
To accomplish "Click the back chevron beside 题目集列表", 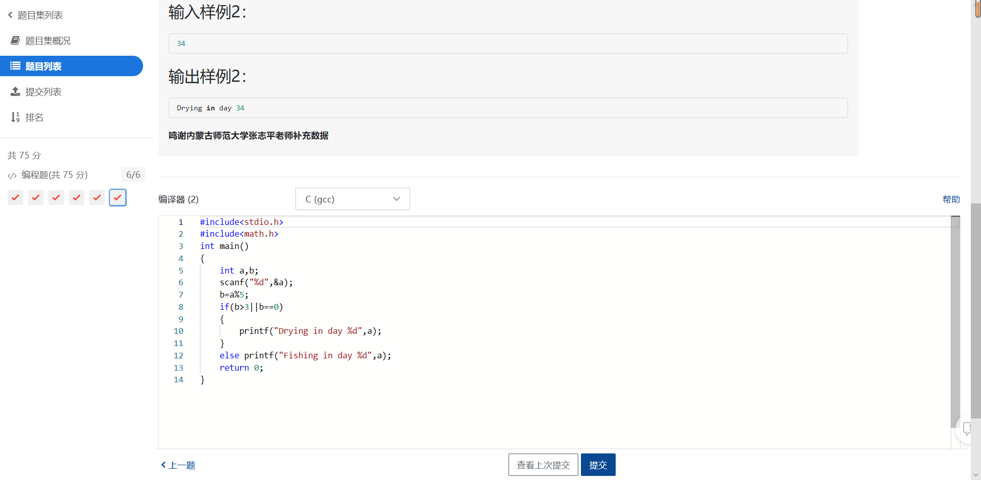I will (x=10, y=15).
